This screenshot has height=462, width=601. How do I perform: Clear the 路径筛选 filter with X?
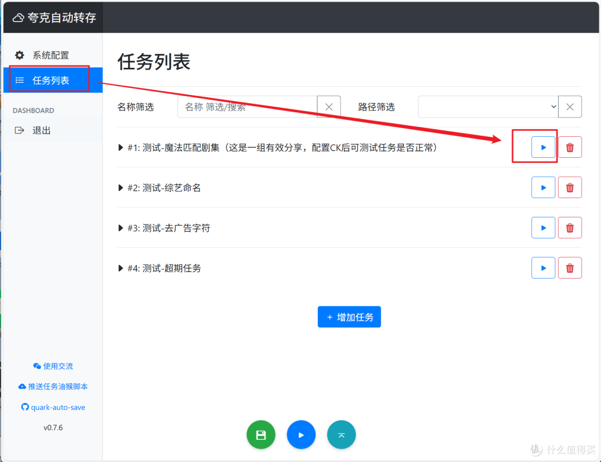pyautogui.click(x=570, y=107)
